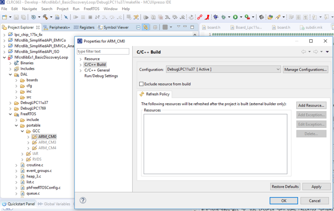The width and height of the screenshot is (334, 211).
Task: Click the Apply button
Action: click(316, 187)
